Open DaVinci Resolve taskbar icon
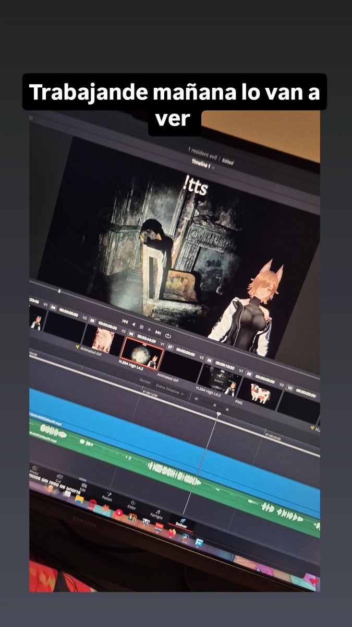 click(185, 537)
